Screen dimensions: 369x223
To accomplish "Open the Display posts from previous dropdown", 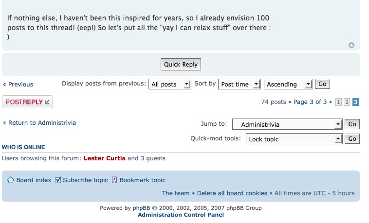I will 169,84.
